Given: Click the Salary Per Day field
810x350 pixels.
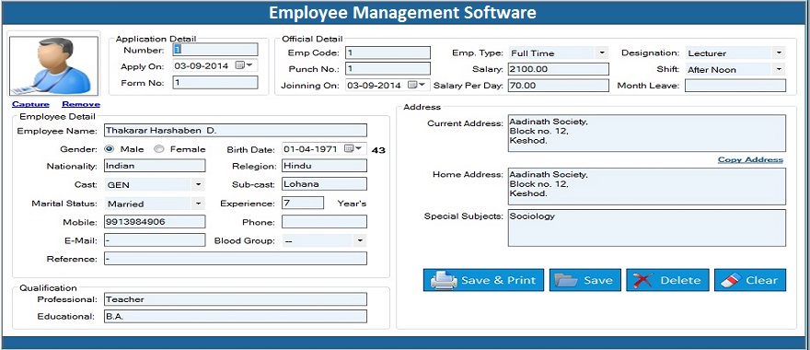Looking at the screenshot, I should pos(559,86).
